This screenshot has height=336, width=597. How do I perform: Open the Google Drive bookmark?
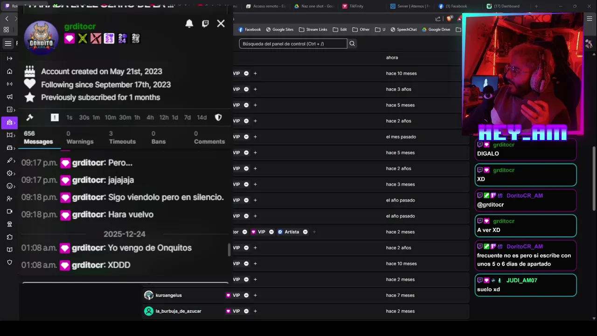tap(436, 29)
